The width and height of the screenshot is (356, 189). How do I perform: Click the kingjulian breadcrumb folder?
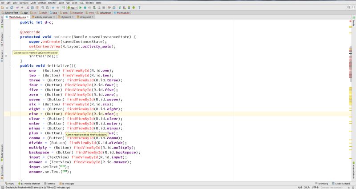pyautogui.click(x=77, y=13)
